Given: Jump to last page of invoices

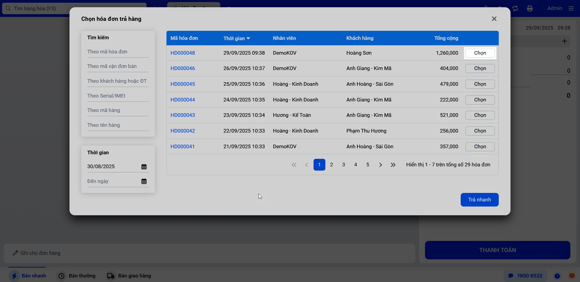Looking at the screenshot, I should point(393,165).
